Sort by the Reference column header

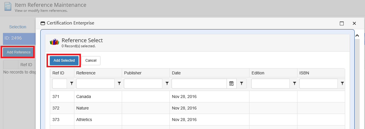[x=86, y=73]
